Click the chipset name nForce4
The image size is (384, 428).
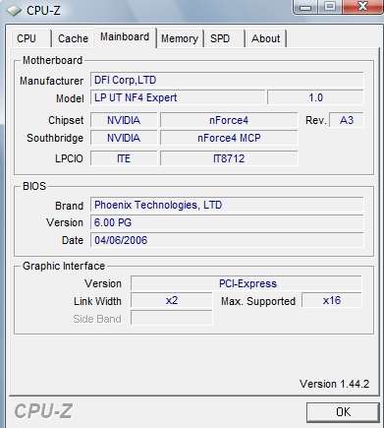[229, 120]
